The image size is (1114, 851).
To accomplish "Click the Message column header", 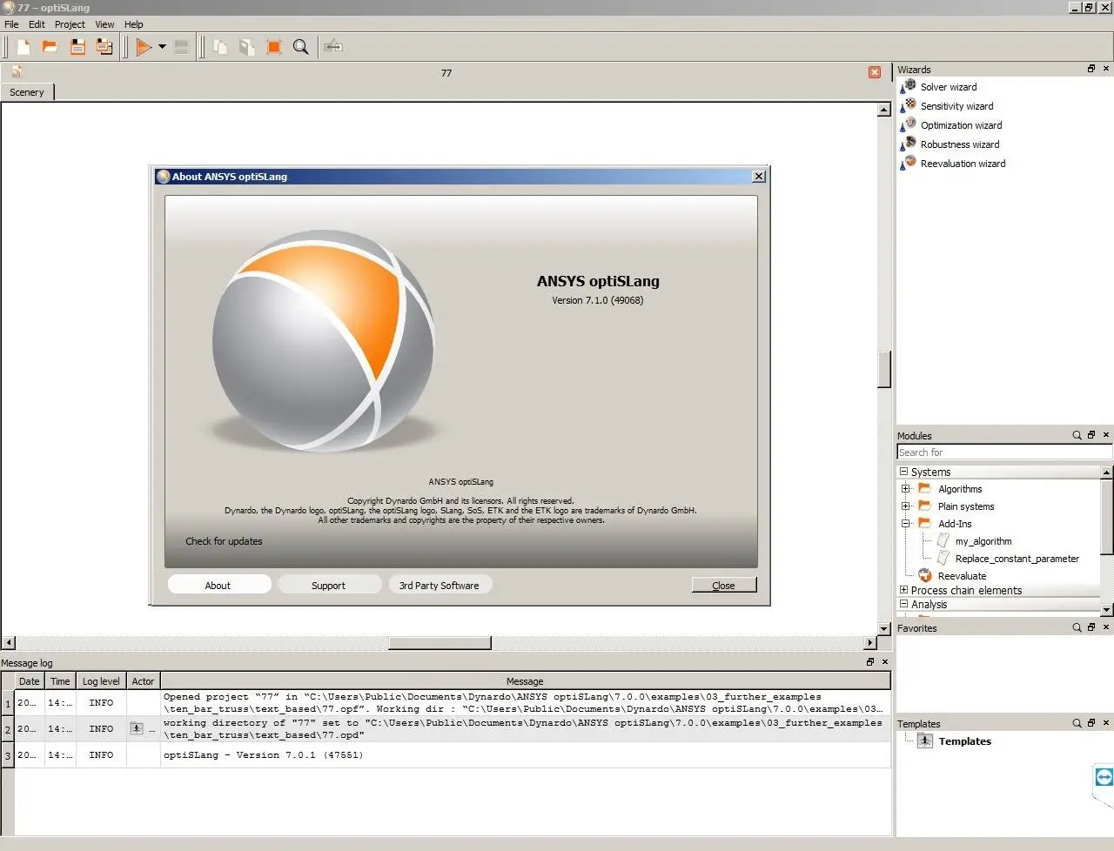I will [x=525, y=681].
